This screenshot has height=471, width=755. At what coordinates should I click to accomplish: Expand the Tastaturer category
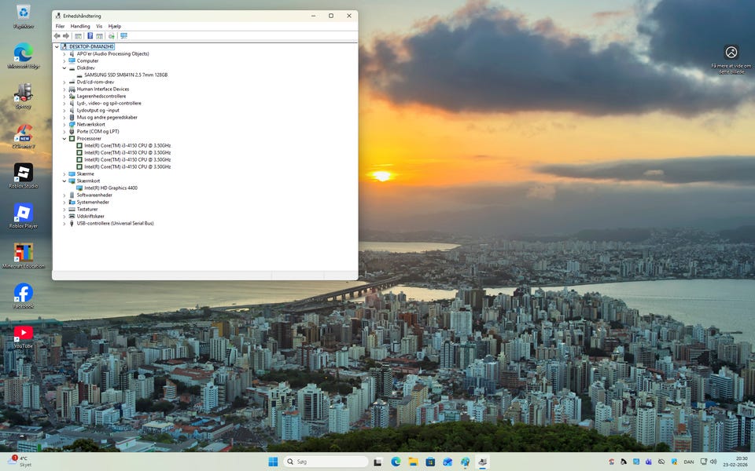[x=64, y=210]
